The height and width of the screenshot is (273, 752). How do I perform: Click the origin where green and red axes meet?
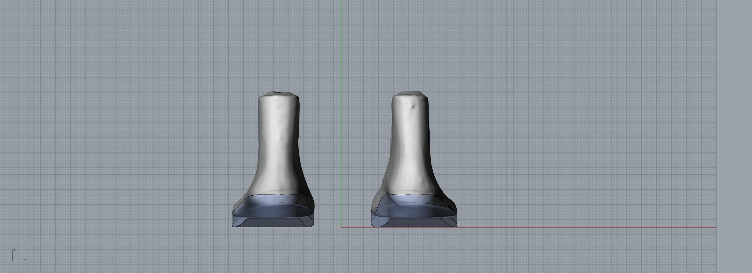point(341,227)
